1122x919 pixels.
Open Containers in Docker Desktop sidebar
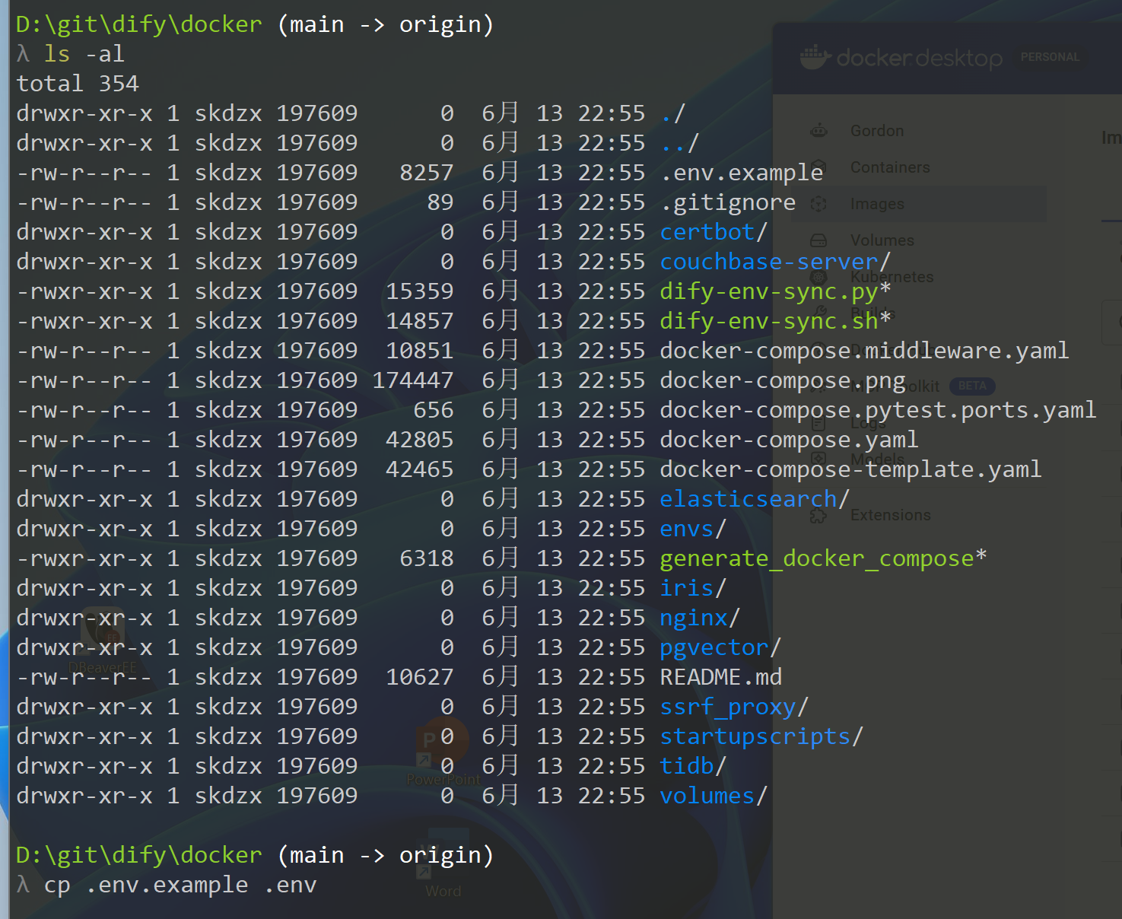[x=890, y=167]
